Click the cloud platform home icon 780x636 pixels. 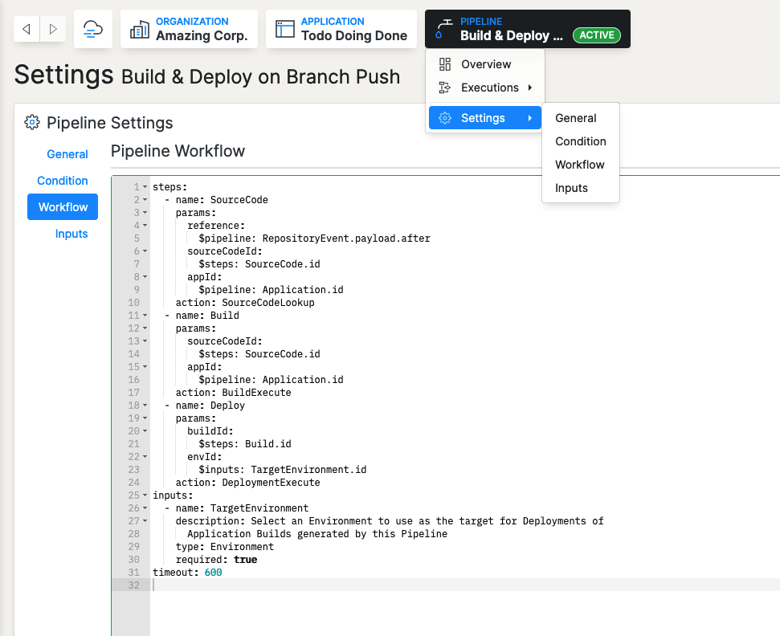pos(92,28)
